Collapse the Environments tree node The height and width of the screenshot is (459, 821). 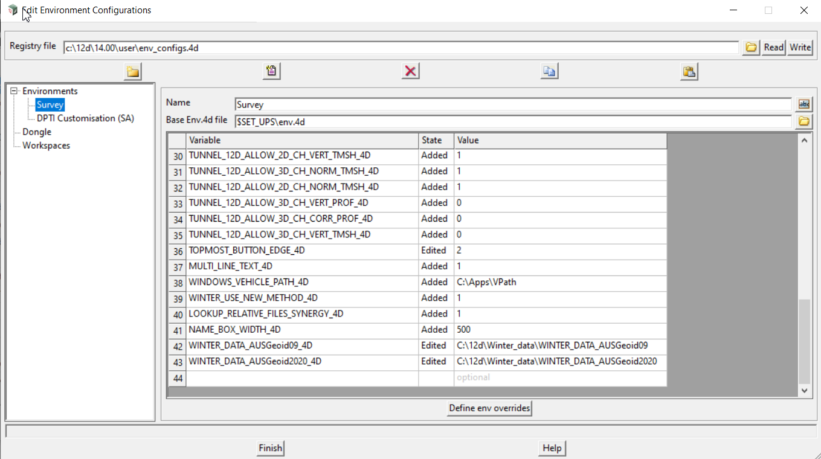(x=14, y=91)
